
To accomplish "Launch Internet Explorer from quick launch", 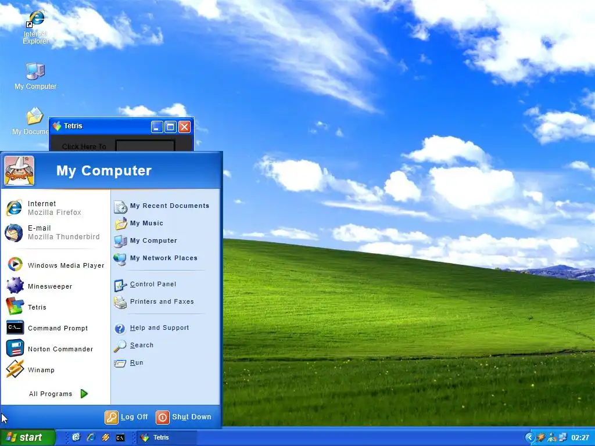I will [91, 437].
